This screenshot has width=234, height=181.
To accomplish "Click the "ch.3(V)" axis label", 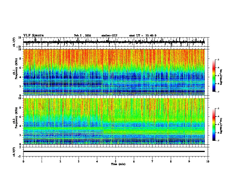I will (x=14, y=152).
